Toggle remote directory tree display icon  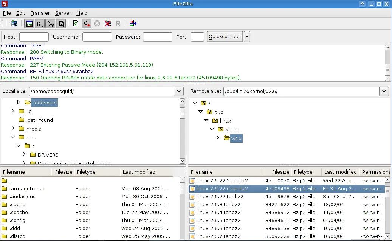[50, 23]
